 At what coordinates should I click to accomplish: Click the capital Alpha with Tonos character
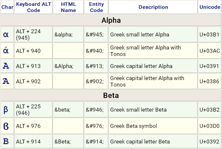pos(6,81)
